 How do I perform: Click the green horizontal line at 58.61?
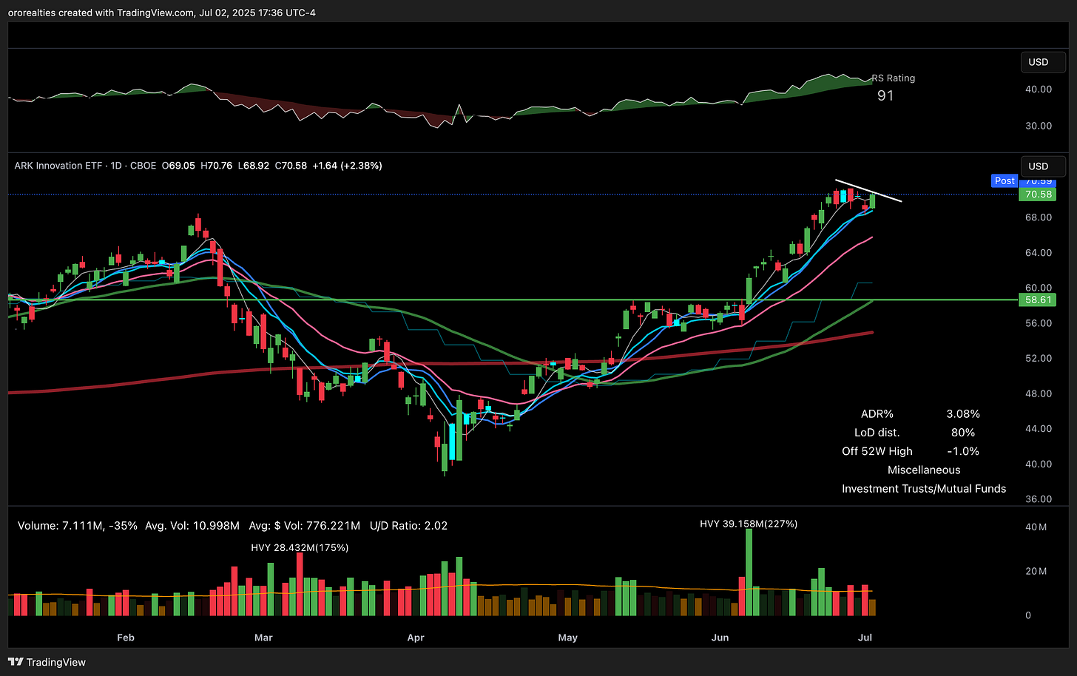[513, 300]
